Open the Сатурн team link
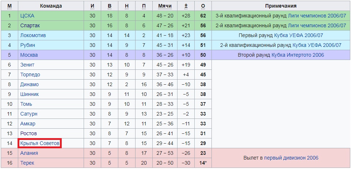The width and height of the screenshot is (351, 169). (x=29, y=114)
